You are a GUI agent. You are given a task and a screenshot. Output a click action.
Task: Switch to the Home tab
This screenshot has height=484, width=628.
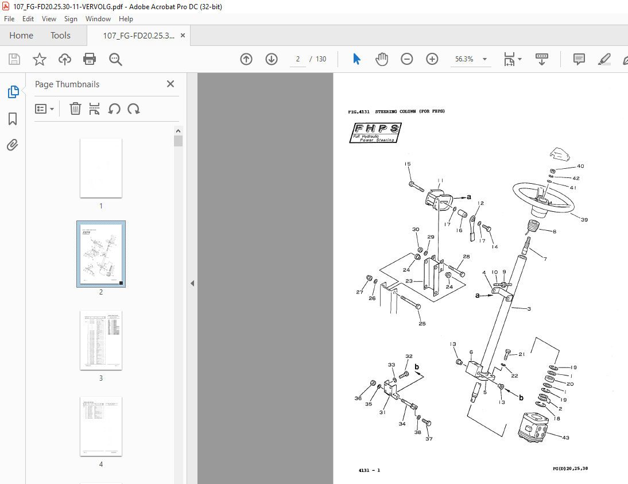tap(21, 35)
